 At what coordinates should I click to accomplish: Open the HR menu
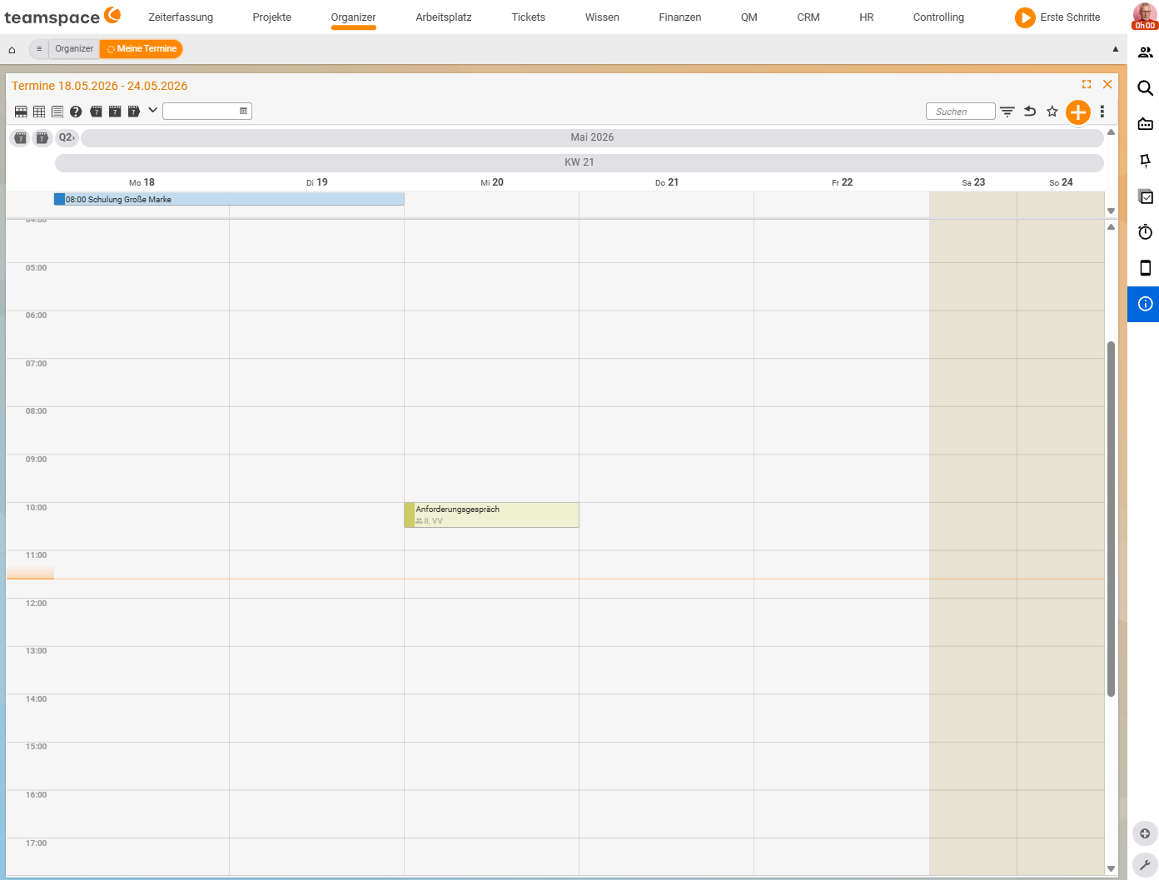[867, 17]
